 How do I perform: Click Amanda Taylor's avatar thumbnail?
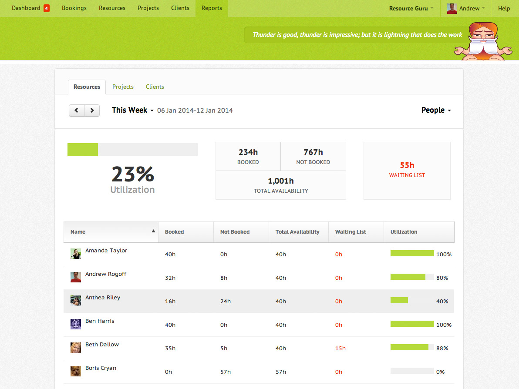coord(76,254)
